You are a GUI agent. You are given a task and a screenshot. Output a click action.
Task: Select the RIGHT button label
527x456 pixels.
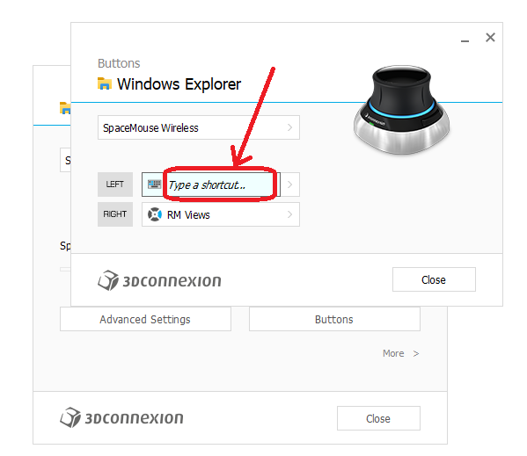(115, 214)
